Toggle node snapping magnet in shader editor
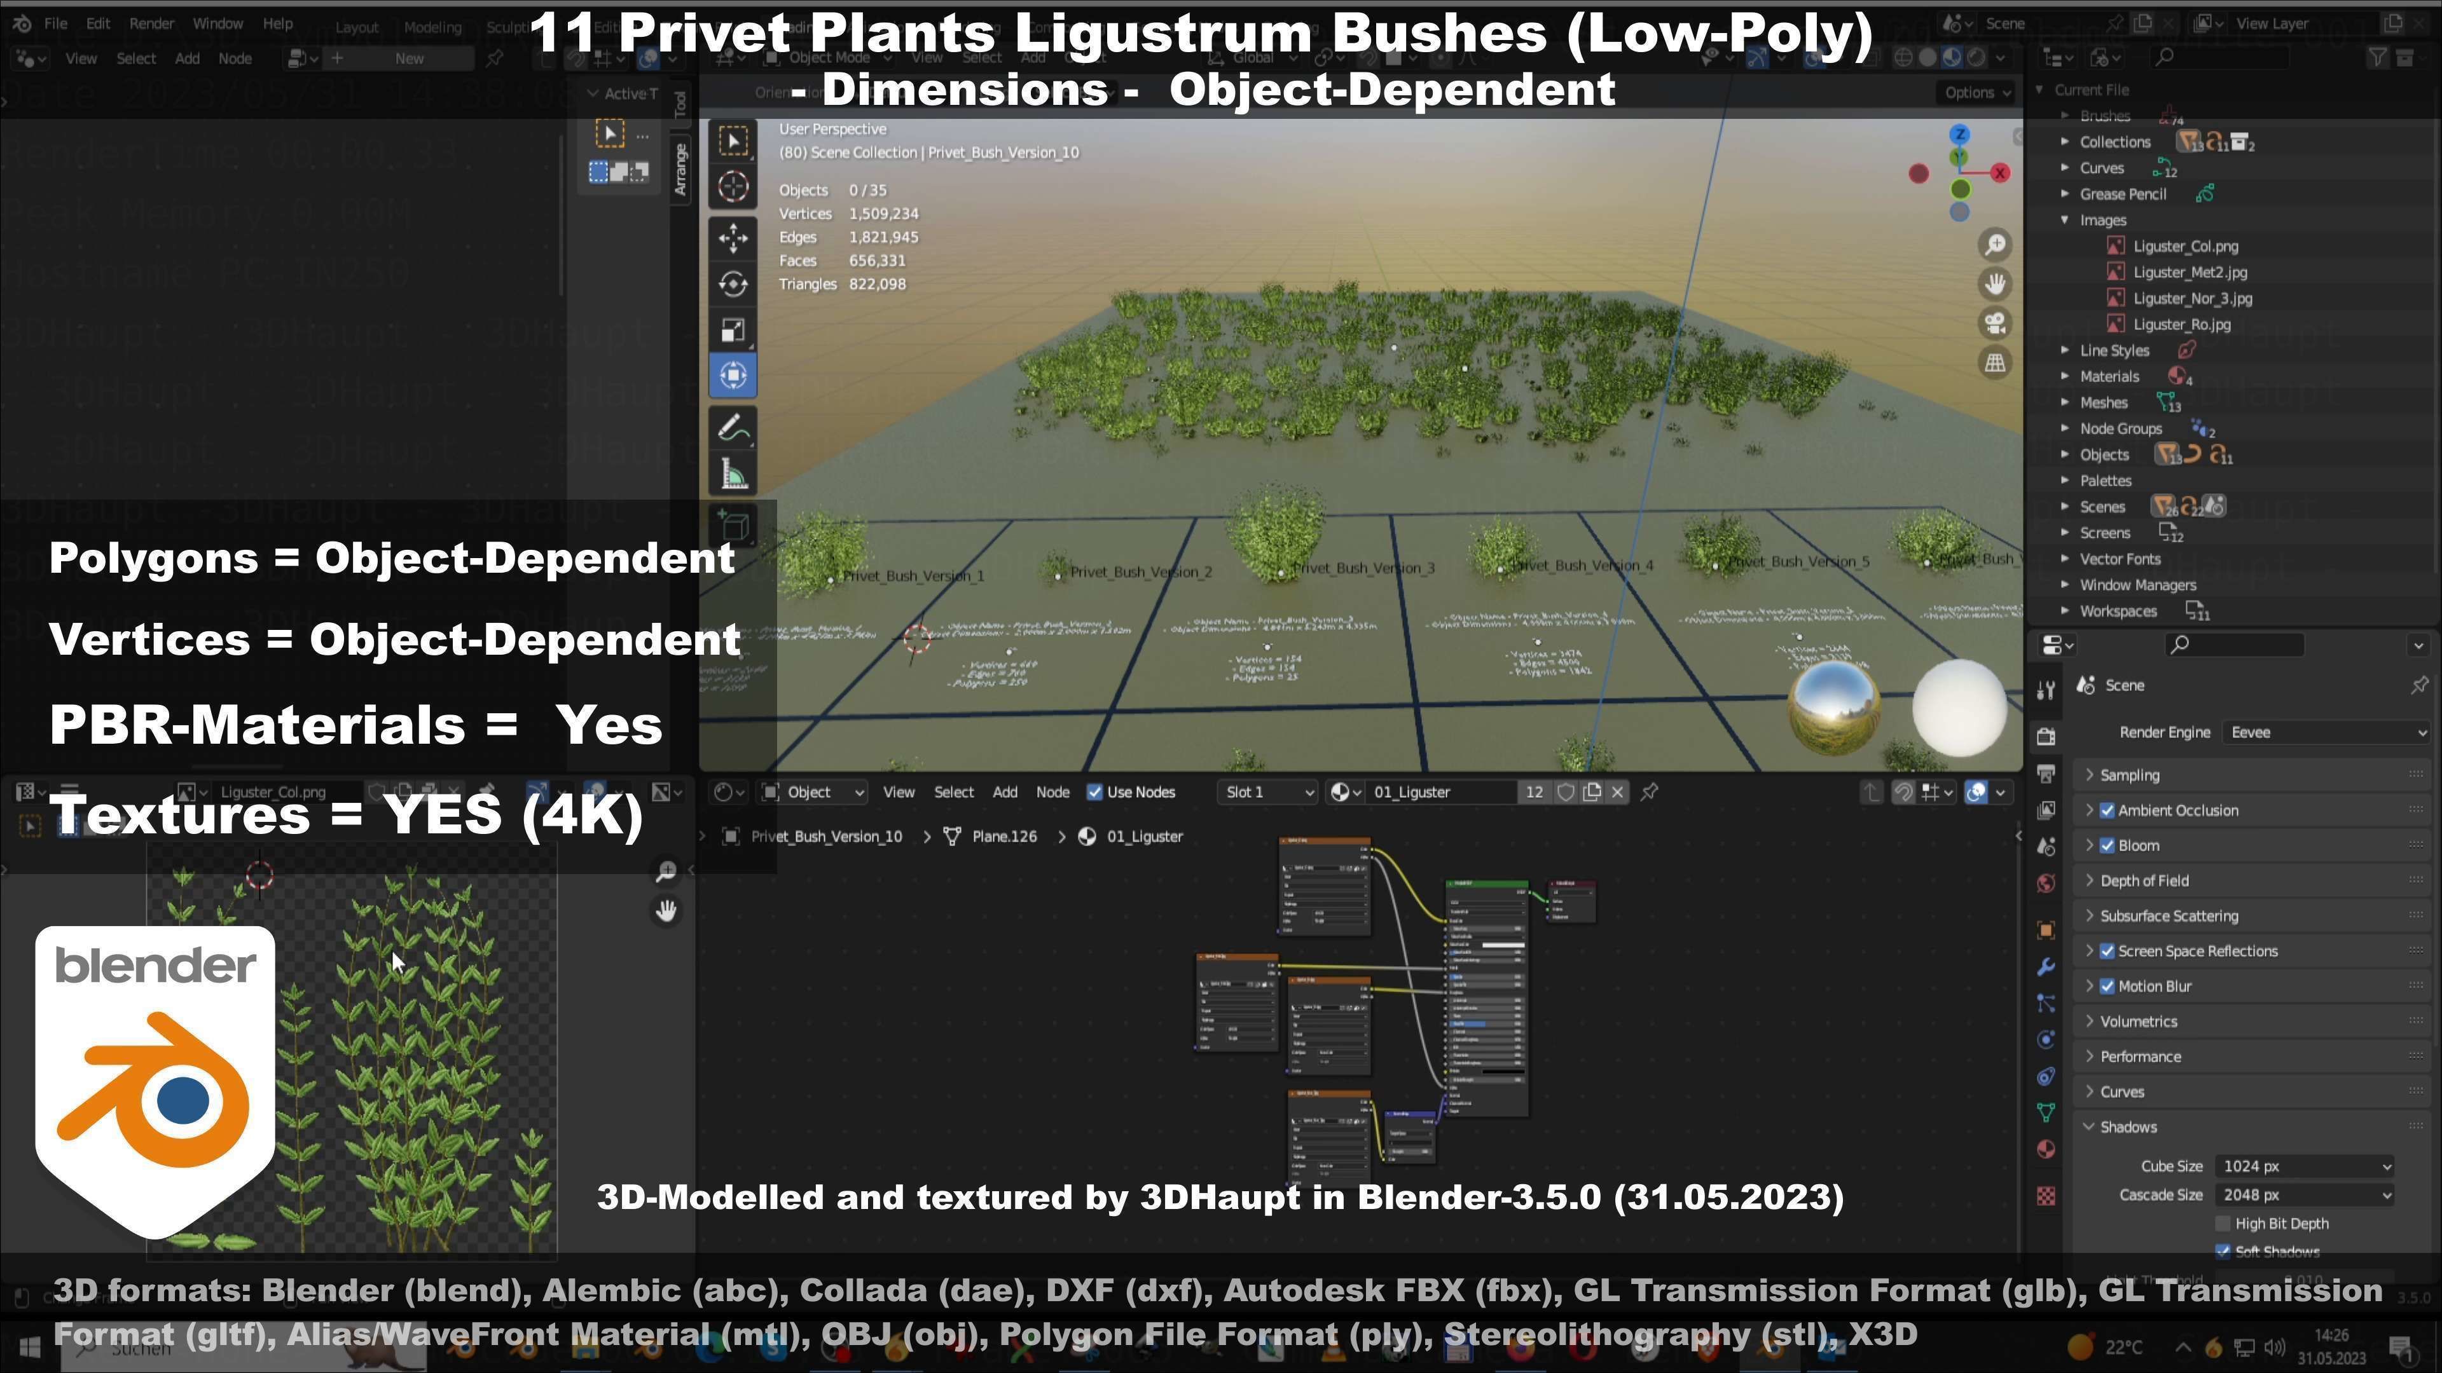 click(x=1903, y=792)
